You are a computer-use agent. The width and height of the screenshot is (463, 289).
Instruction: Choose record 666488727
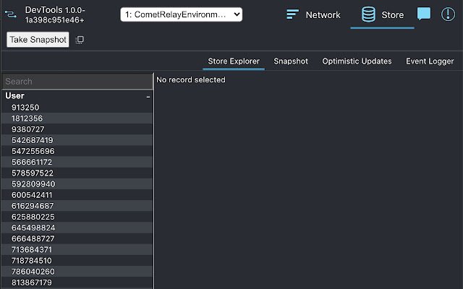coord(33,238)
